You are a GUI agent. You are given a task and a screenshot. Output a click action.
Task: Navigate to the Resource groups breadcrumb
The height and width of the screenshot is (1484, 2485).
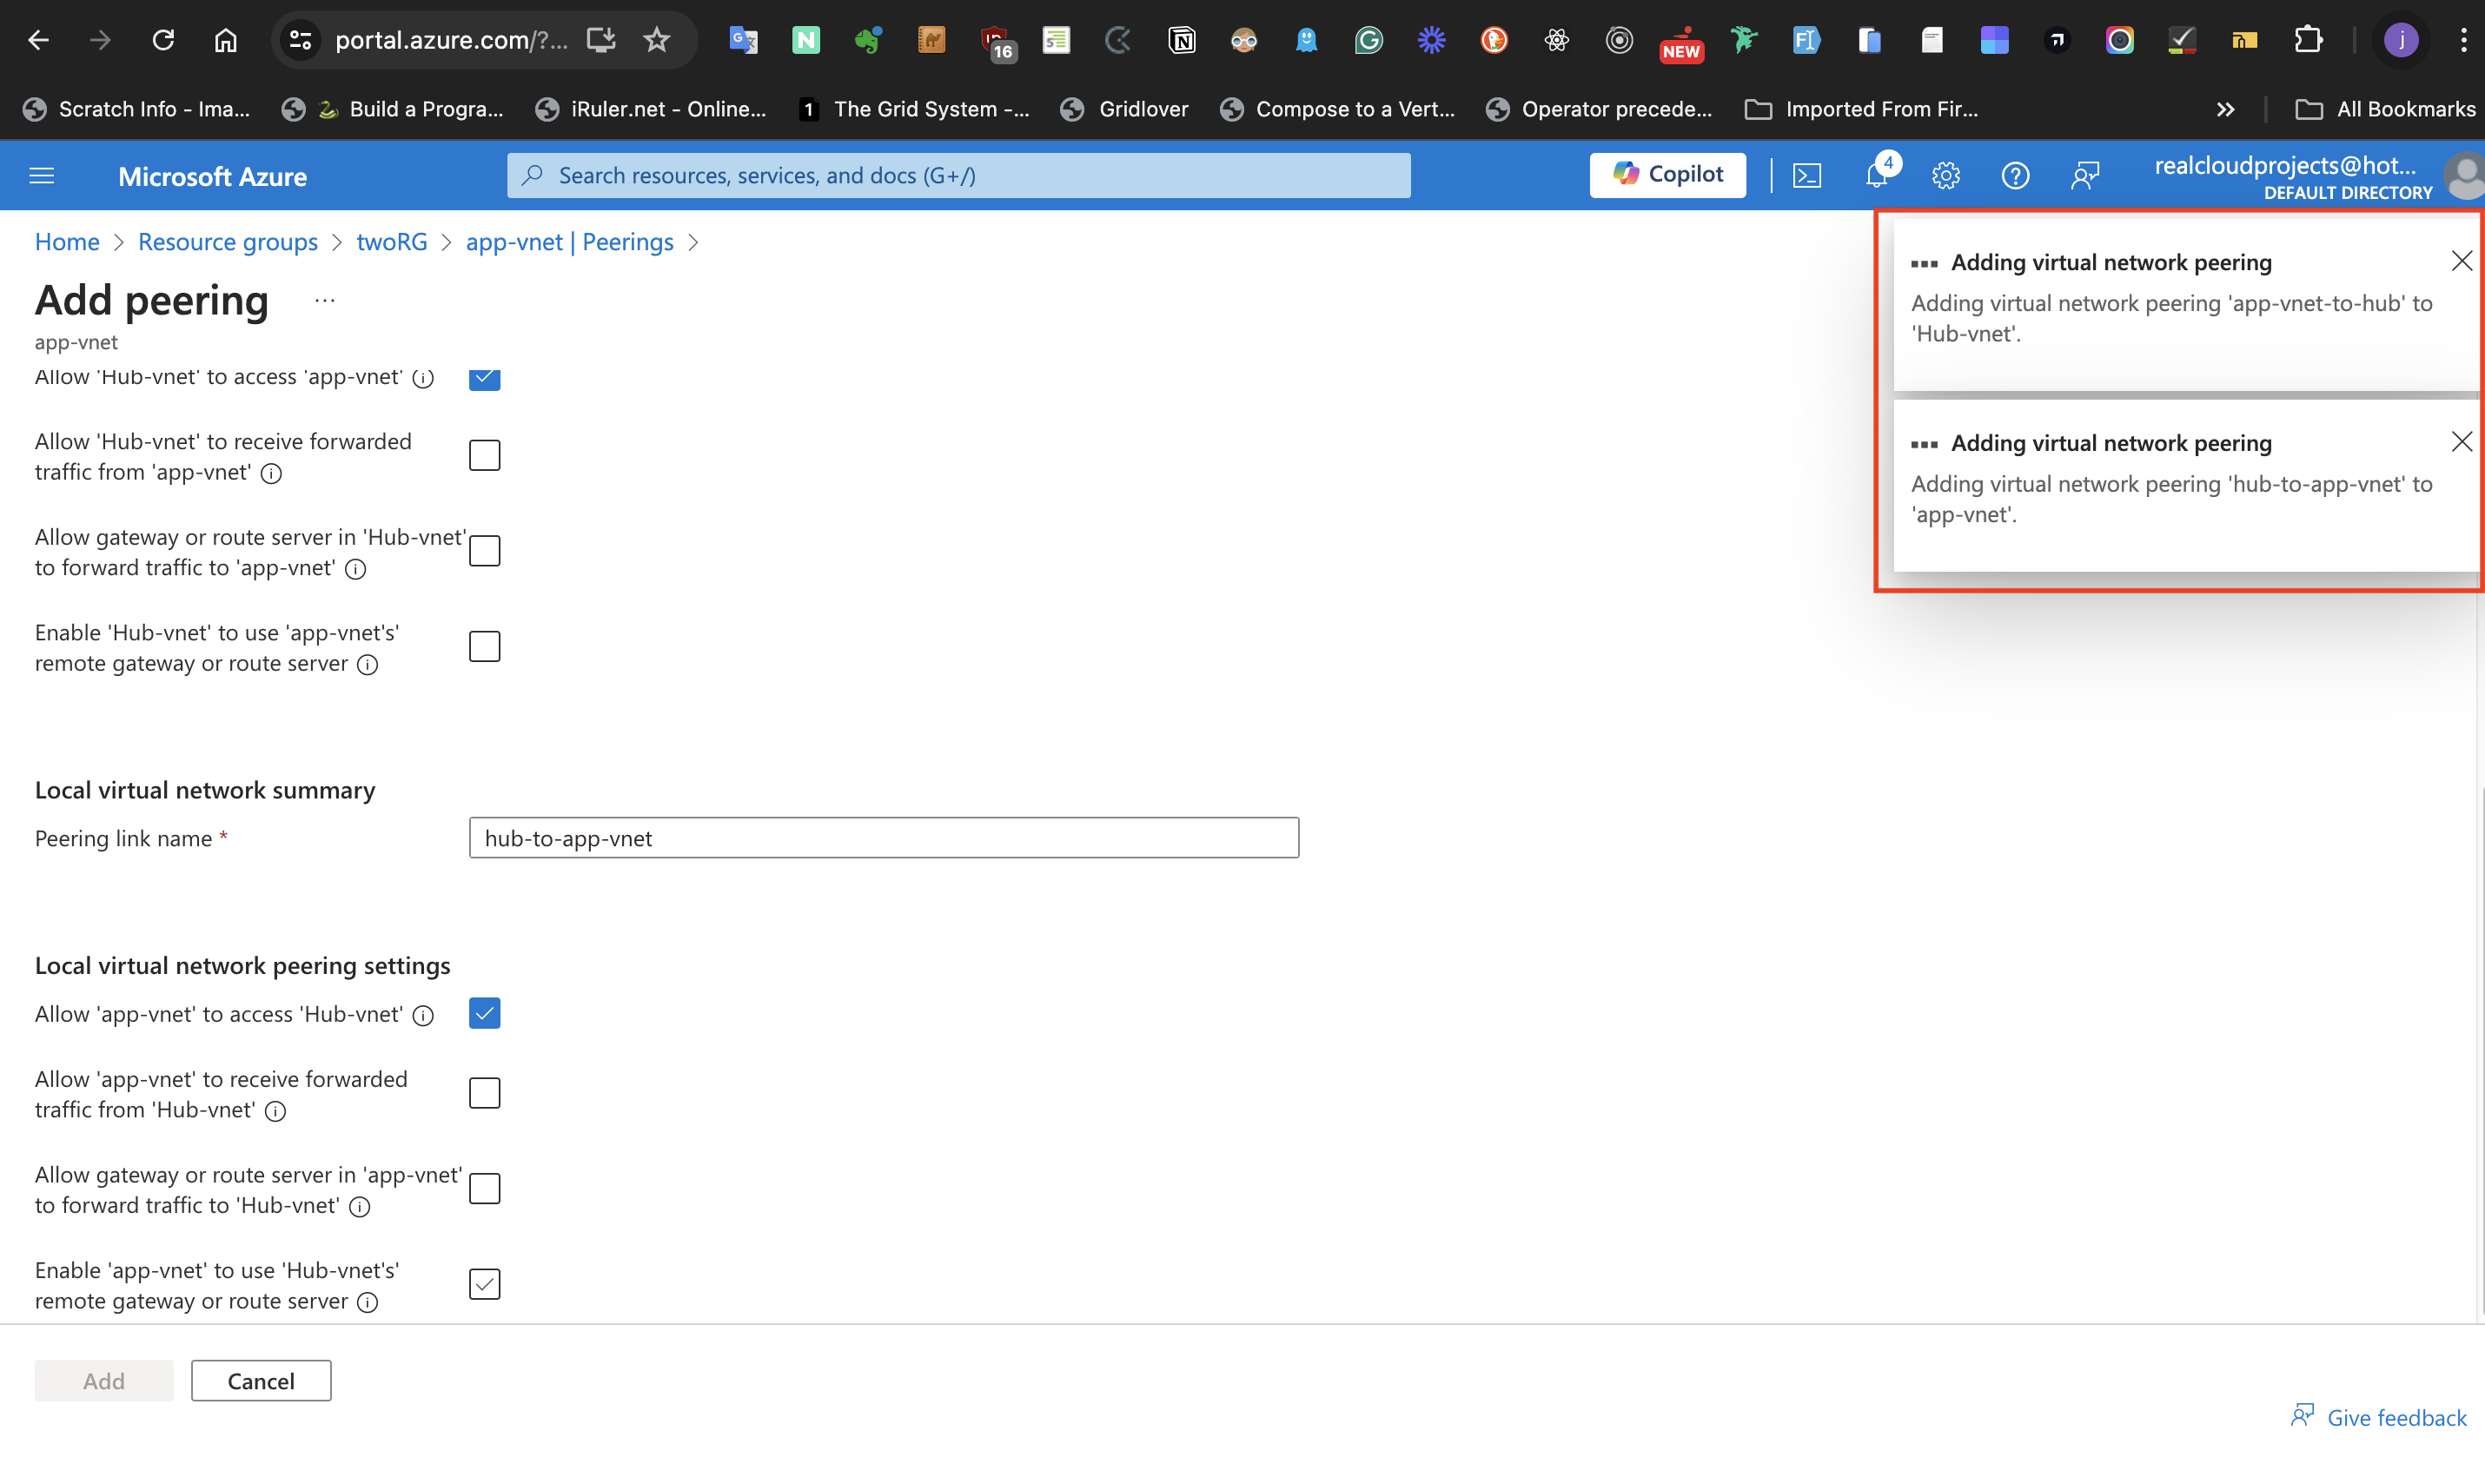tap(227, 241)
